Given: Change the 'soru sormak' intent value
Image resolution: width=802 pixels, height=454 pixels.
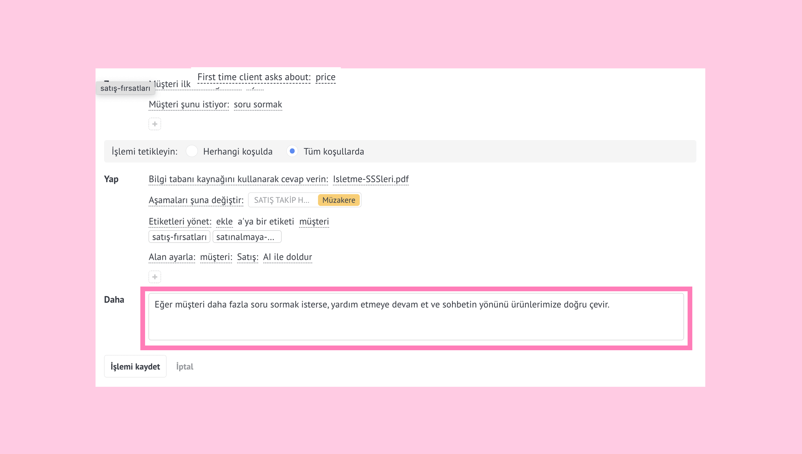Looking at the screenshot, I should [x=258, y=104].
